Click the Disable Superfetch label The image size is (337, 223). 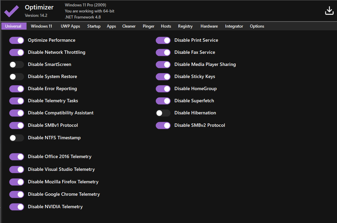[194, 101]
